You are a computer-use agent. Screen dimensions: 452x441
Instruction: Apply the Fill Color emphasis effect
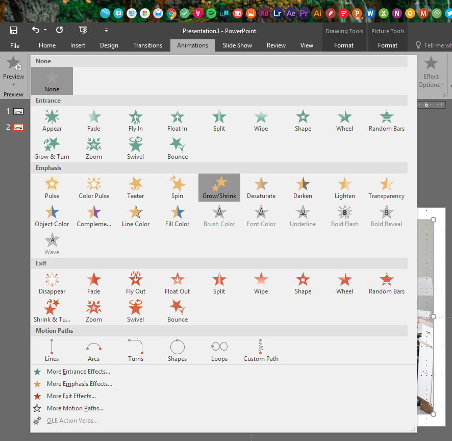177,216
